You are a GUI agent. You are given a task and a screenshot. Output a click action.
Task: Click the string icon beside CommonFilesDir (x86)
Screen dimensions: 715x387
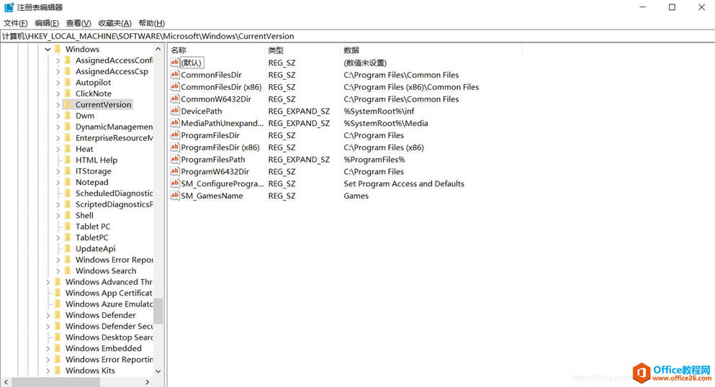(x=175, y=86)
